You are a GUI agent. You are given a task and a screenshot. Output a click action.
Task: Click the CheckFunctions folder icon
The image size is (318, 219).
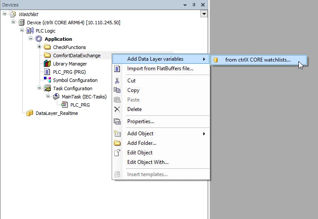(47, 47)
